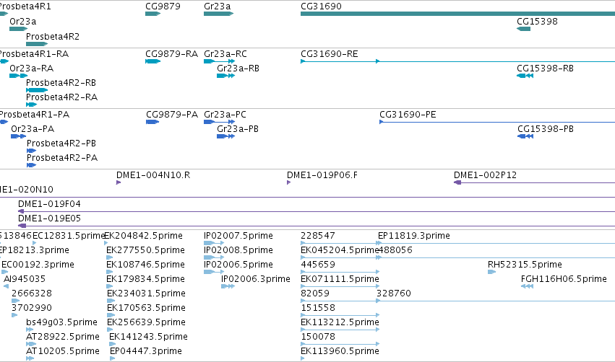This screenshot has height=362, width=615.
Task: Select Prosbeta4R2-PA protein label
Action: click(62, 158)
